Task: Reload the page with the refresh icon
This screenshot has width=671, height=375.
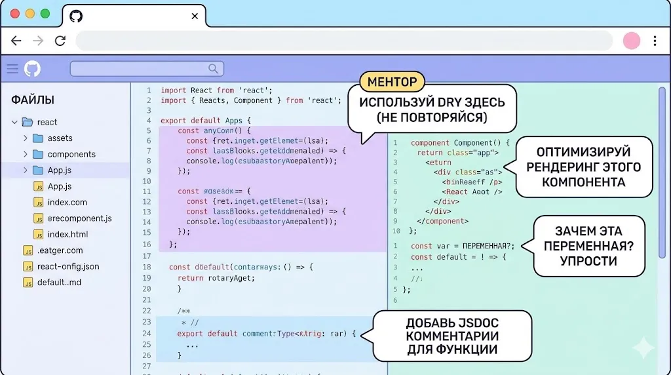Action: (60, 41)
